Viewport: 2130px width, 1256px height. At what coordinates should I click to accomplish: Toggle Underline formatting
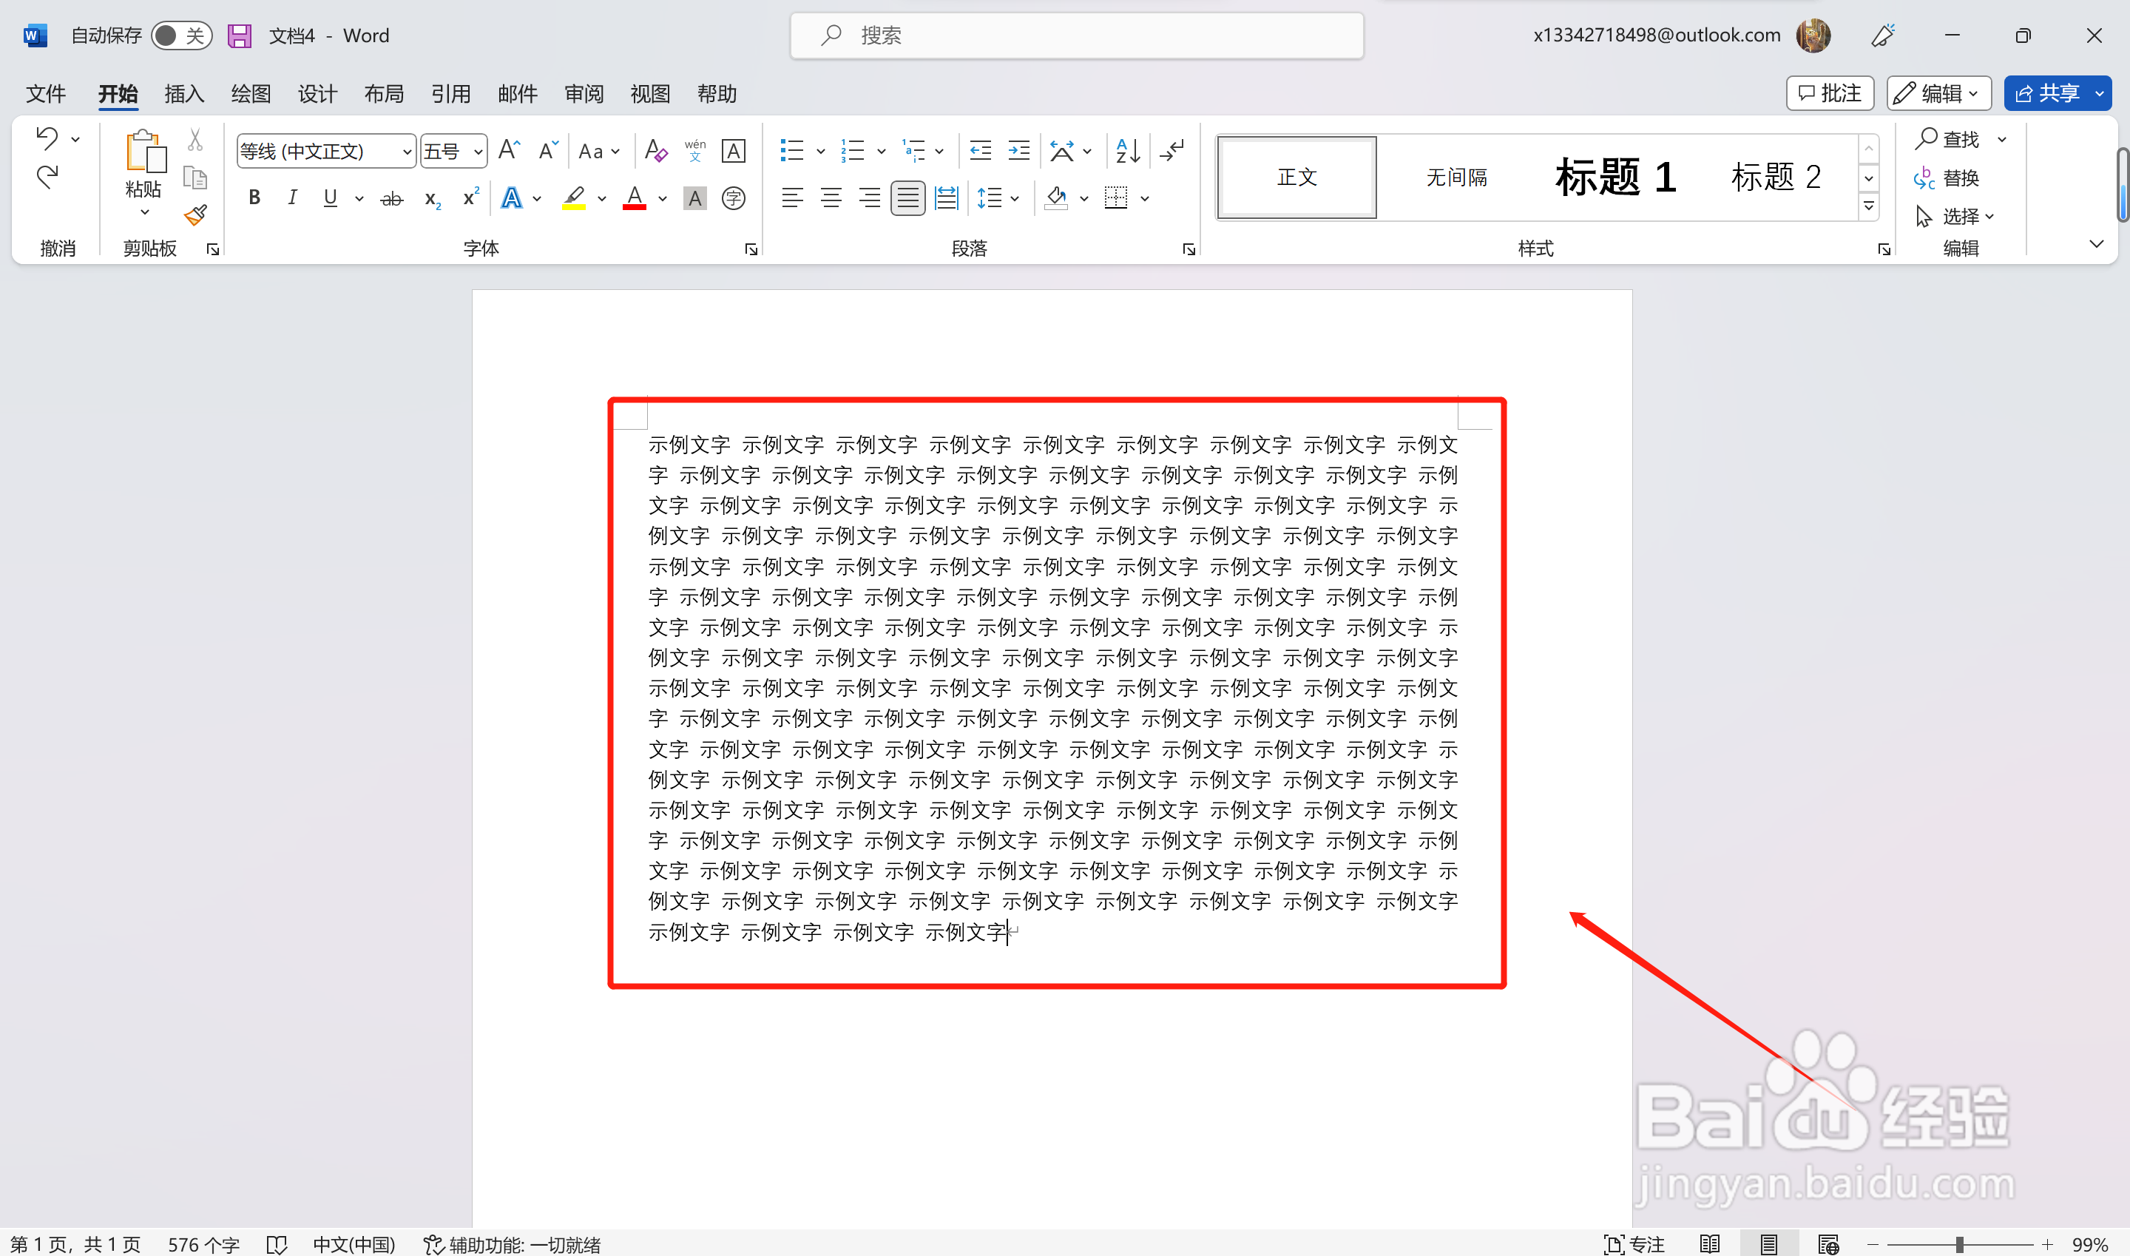330,198
